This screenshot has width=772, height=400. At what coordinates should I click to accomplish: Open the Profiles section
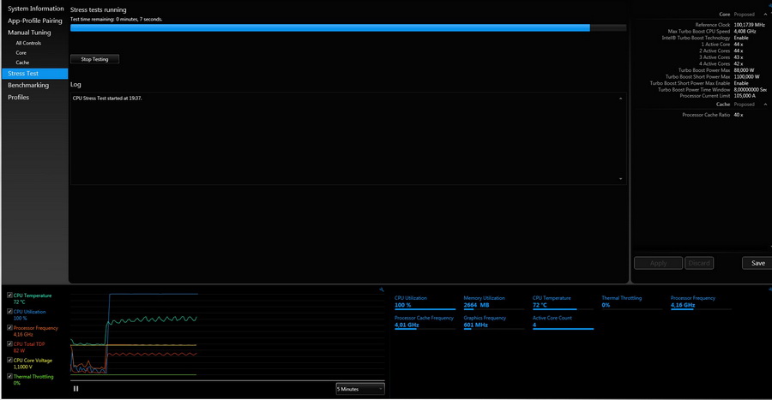pyautogui.click(x=18, y=98)
